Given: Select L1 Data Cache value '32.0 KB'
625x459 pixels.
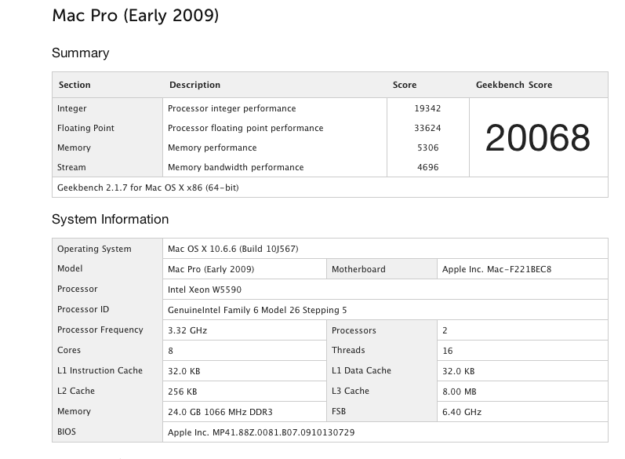Looking at the screenshot, I should tap(459, 371).
